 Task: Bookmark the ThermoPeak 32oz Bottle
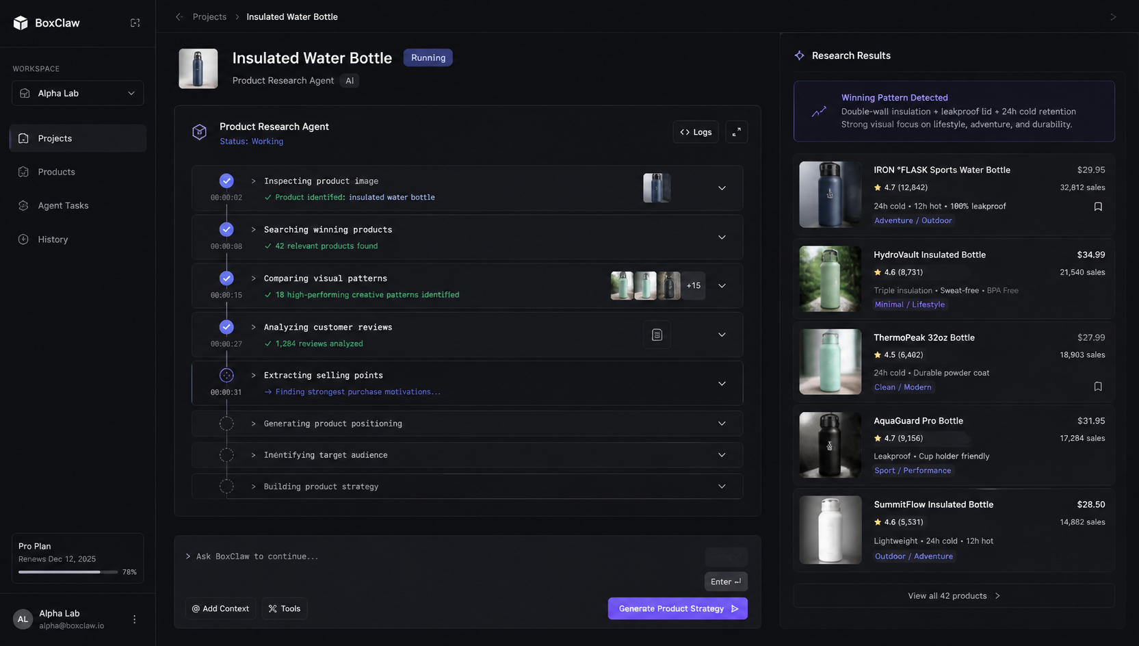(1098, 387)
